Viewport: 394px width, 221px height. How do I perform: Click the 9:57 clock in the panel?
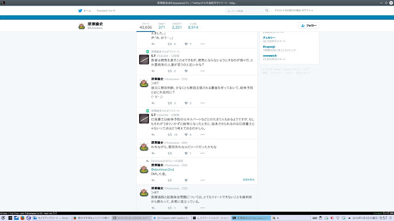pos(383,218)
